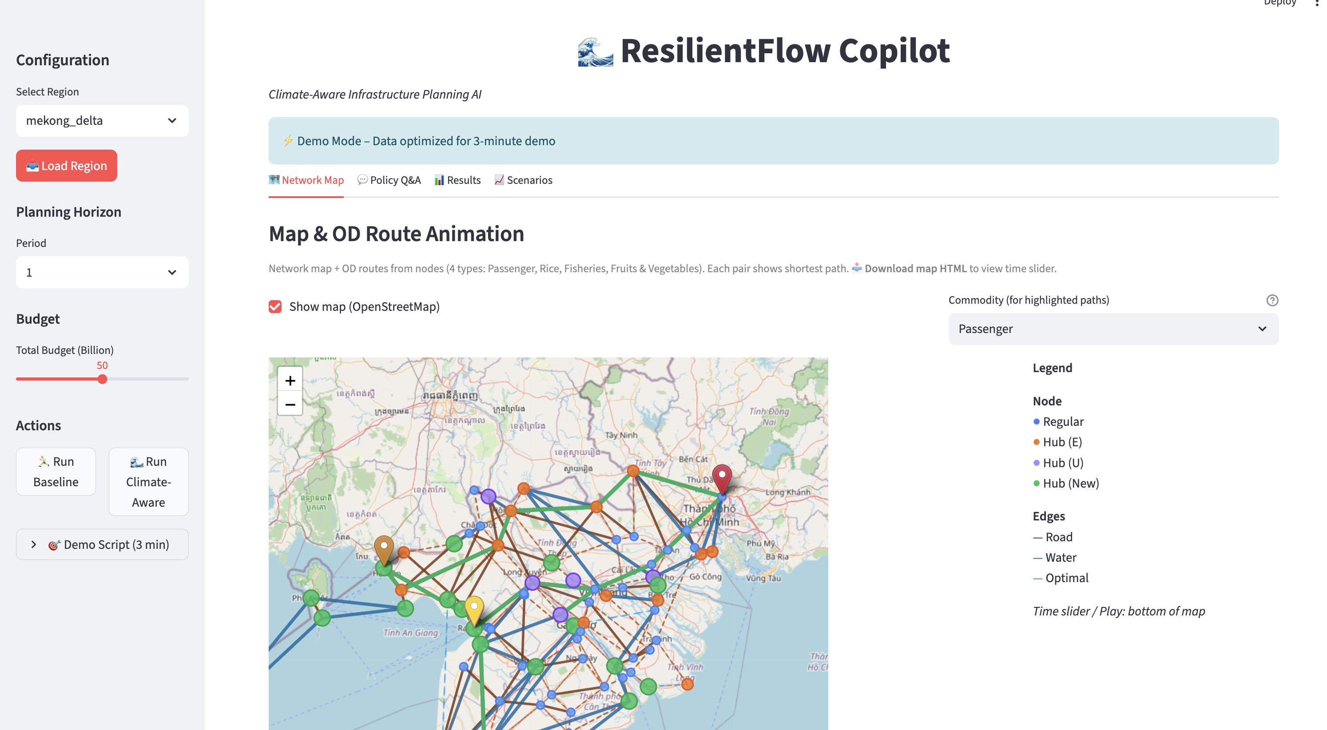Click the Commodity help question mark icon
The height and width of the screenshot is (730, 1327).
tap(1272, 300)
